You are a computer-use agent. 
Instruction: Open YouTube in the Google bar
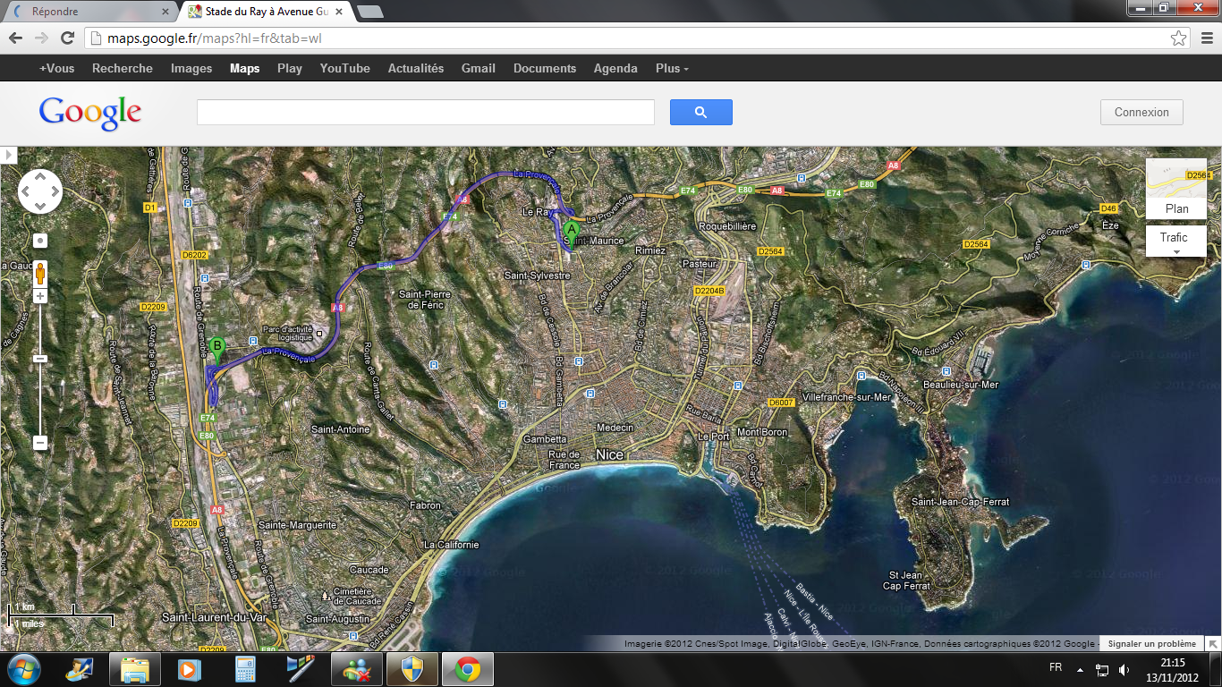[x=345, y=68]
